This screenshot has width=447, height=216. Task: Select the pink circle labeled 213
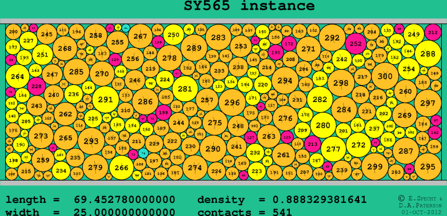pos(313,144)
